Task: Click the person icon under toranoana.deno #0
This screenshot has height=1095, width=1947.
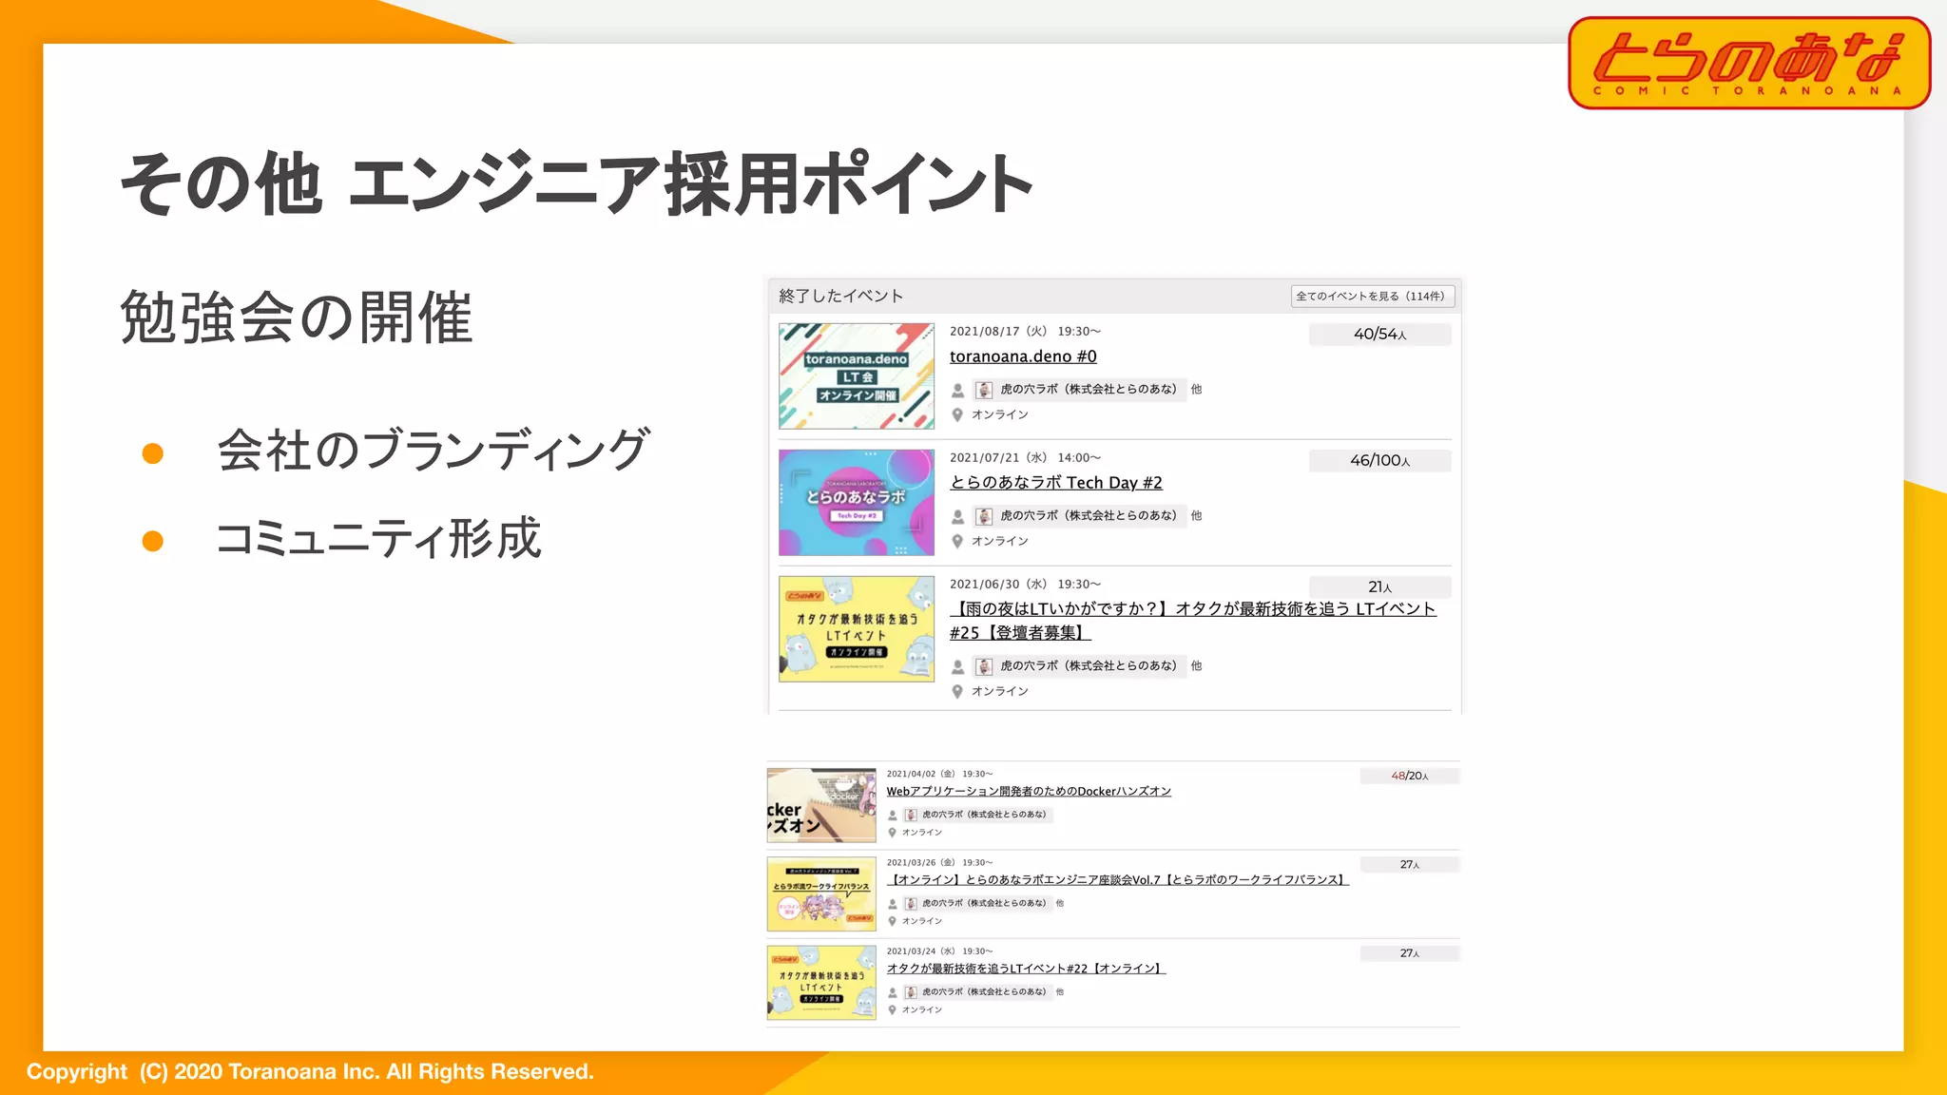Action: point(958,390)
